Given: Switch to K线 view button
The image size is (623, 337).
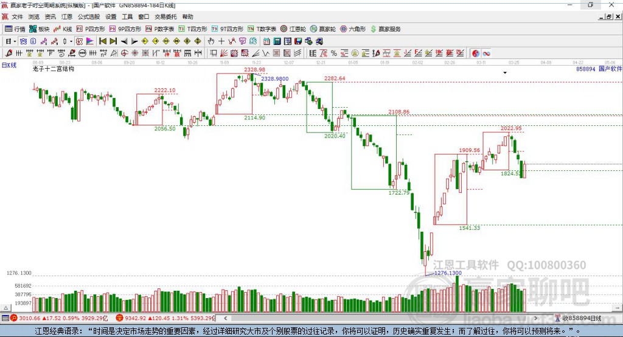Looking at the screenshot, I should (x=63, y=29).
